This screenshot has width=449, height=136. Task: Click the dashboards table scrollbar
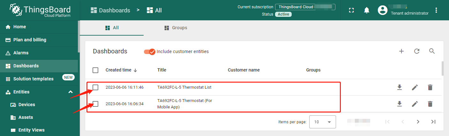coord(442,68)
